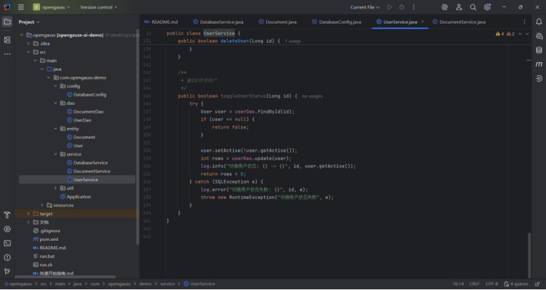
Task: Open the Project tool window icon
Action: click(7, 22)
